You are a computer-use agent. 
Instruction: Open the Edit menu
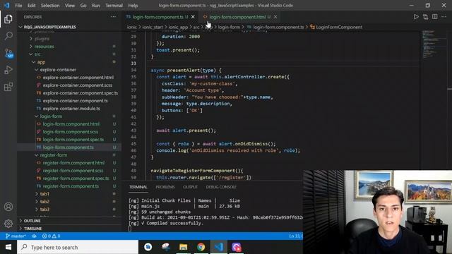click(31, 6)
